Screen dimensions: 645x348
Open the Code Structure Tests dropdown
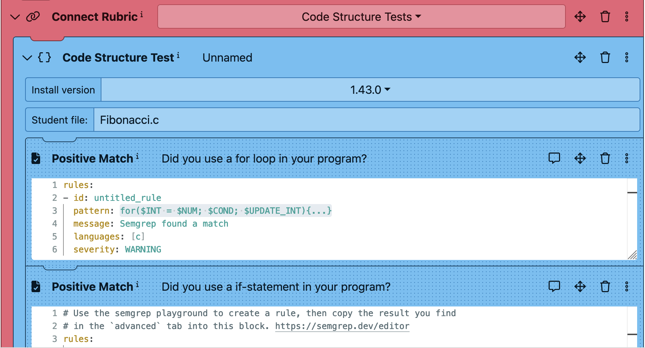point(361,17)
